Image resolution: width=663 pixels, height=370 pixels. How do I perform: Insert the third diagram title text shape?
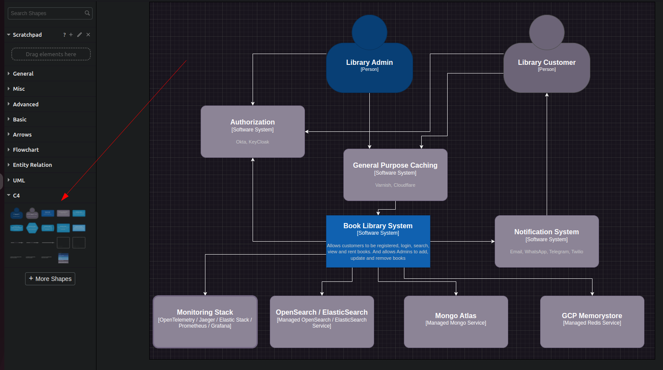pos(46,257)
